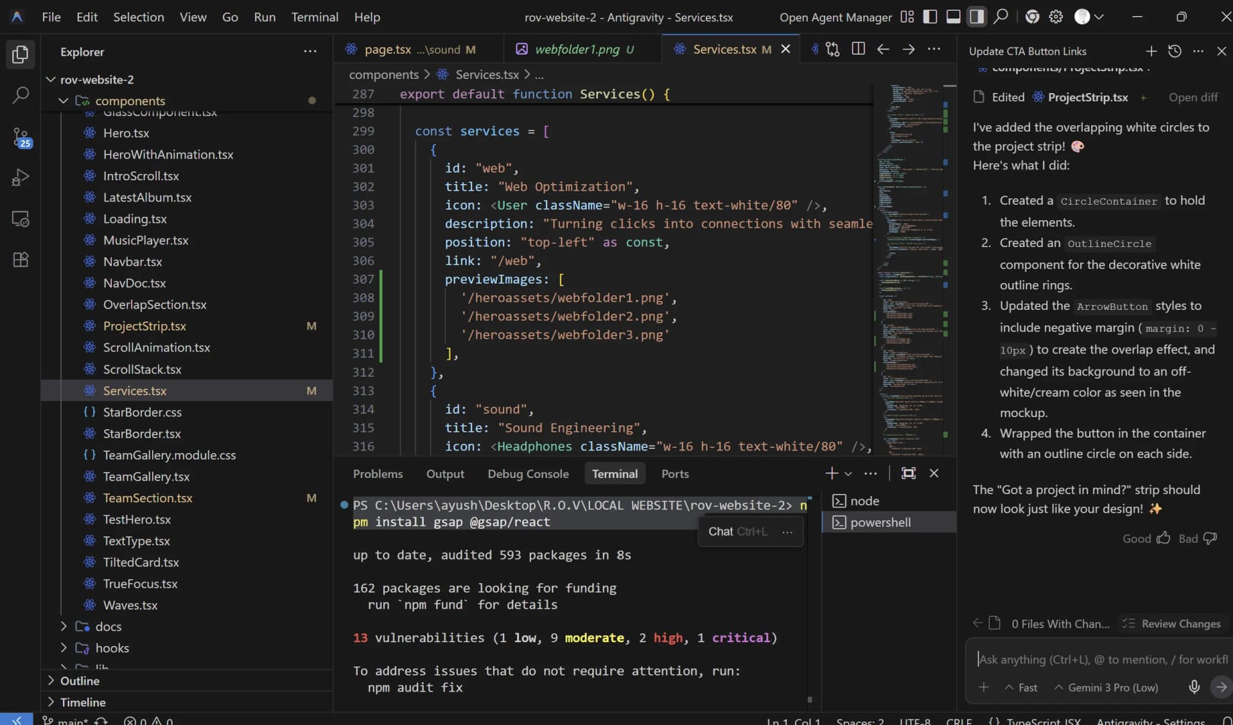The height and width of the screenshot is (725, 1233).
Task: Open editor more actions ellipsis
Action: point(934,49)
